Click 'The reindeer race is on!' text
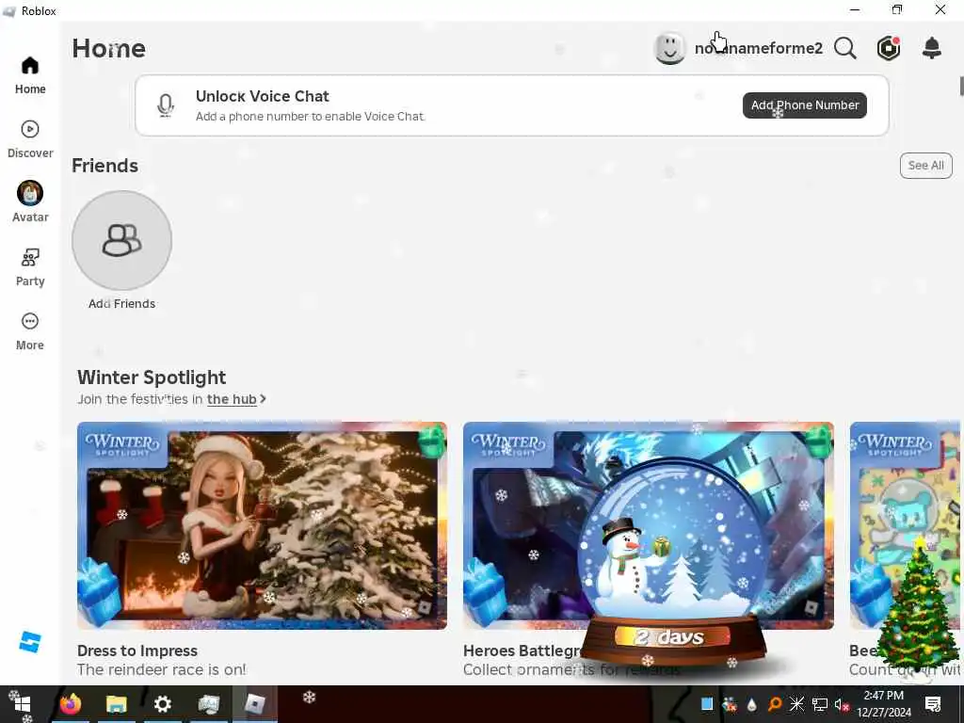 tap(162, 669)
